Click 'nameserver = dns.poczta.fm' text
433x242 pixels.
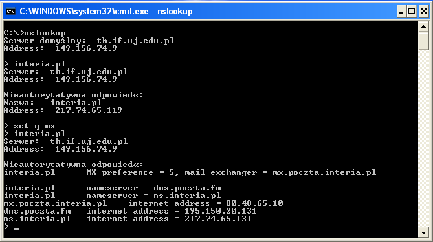tap(153, 188)
